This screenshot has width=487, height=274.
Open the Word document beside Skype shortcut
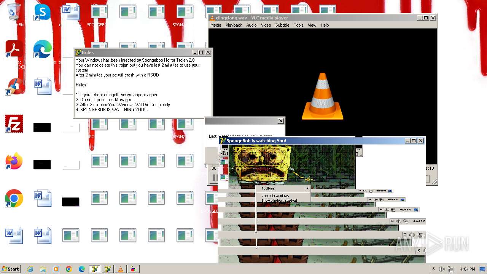(x=71, y=12)
